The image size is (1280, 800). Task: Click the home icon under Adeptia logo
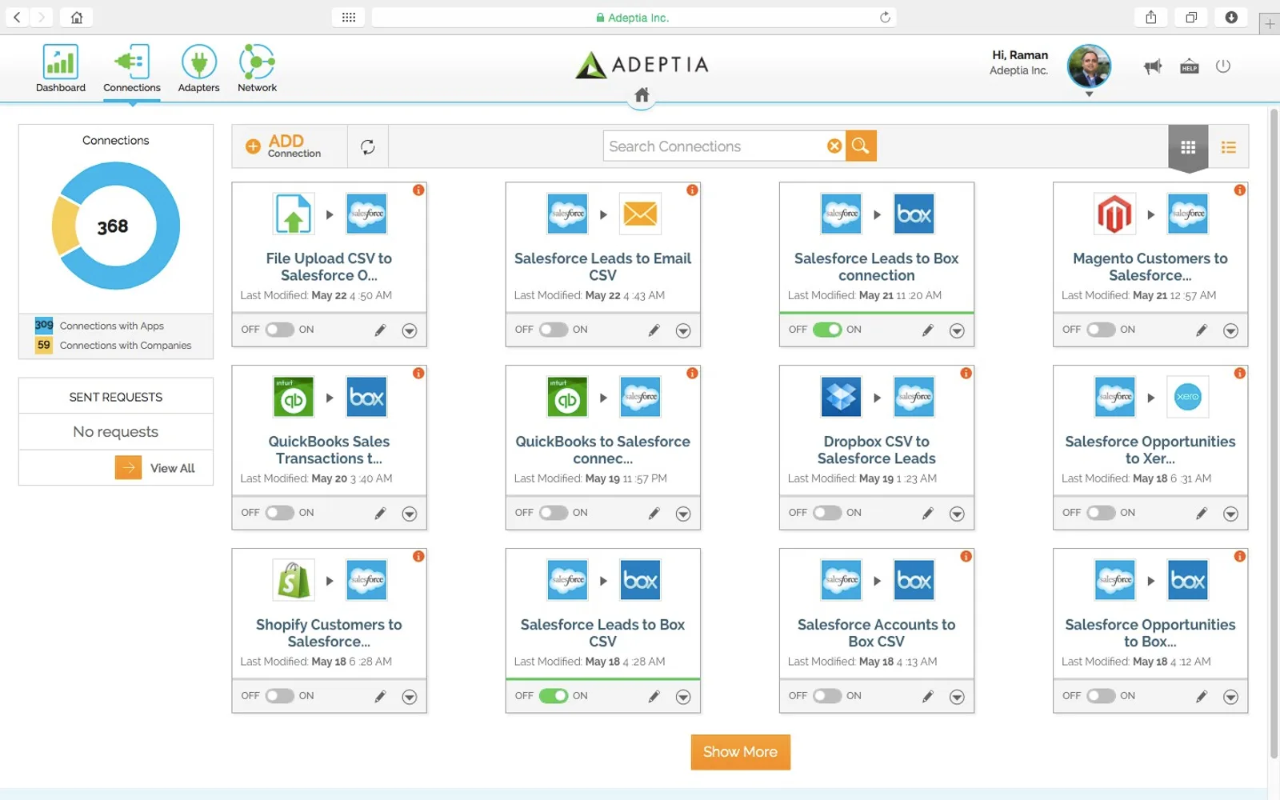click(642, 95)
